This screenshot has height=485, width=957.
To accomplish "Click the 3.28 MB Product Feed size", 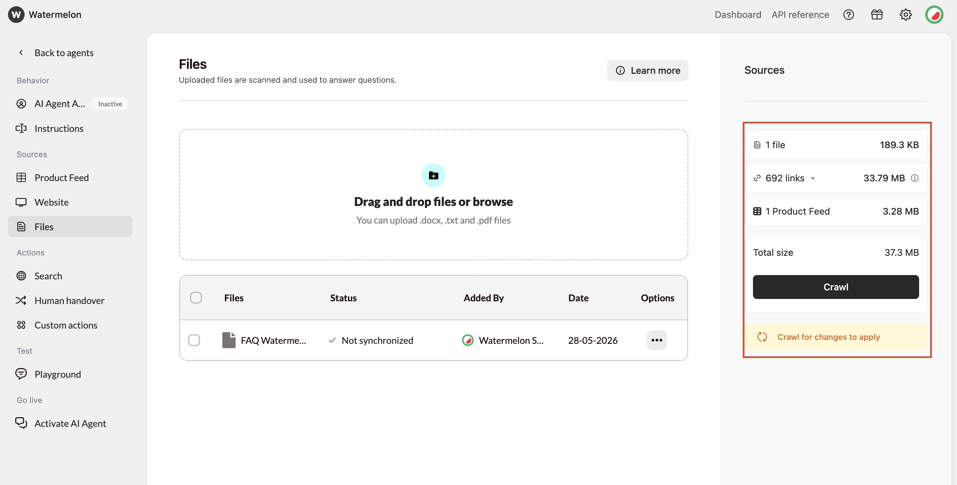I will tap(901, 211).
